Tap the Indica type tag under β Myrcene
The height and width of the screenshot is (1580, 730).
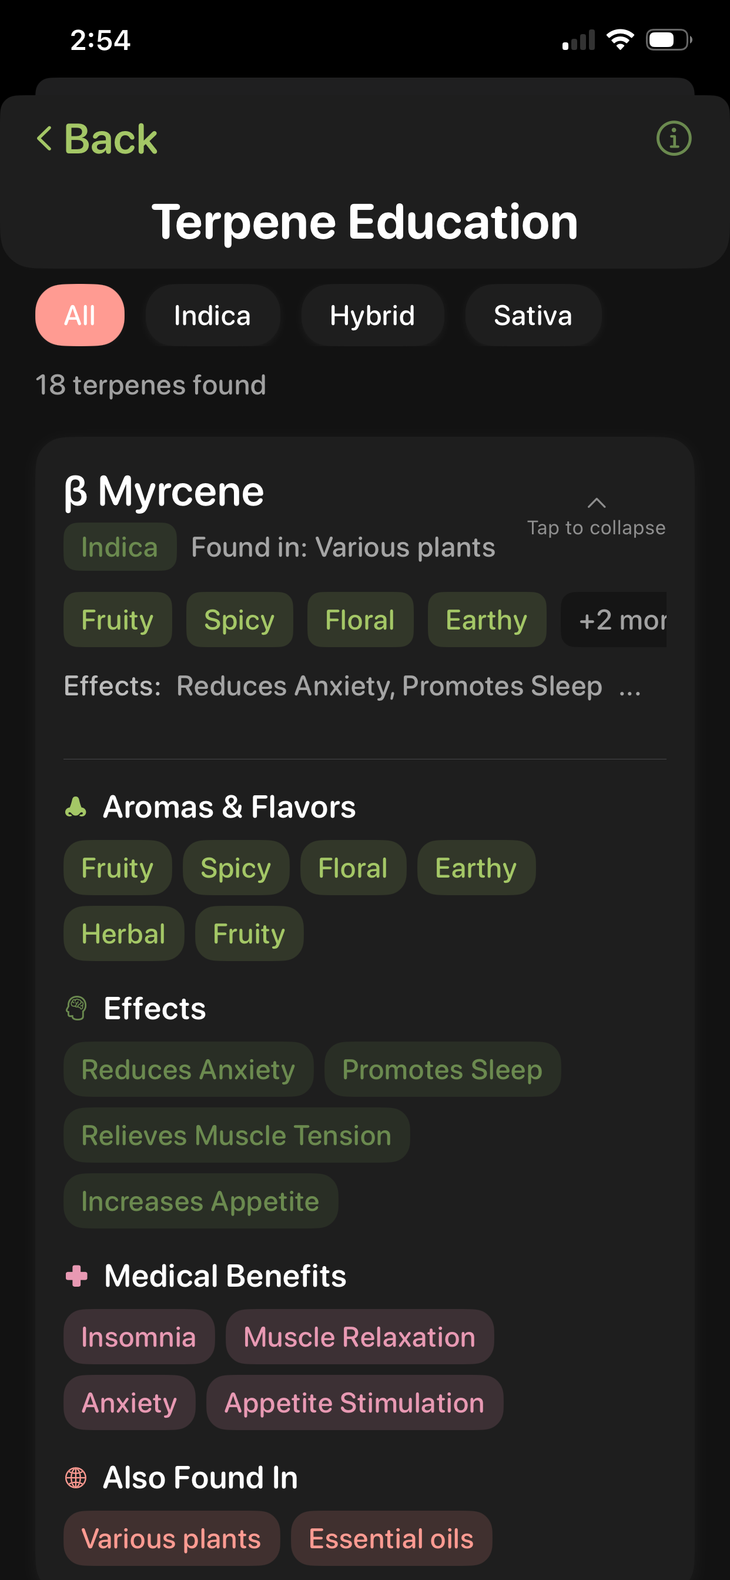pos(120,547)
